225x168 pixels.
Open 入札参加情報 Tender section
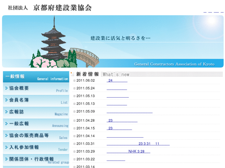[36, 148]
